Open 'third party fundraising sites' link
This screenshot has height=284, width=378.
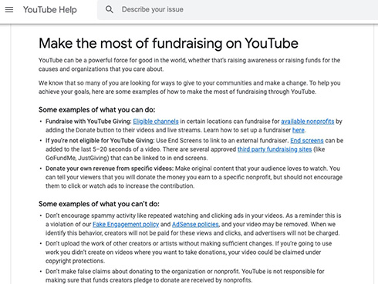coord(275,149)
